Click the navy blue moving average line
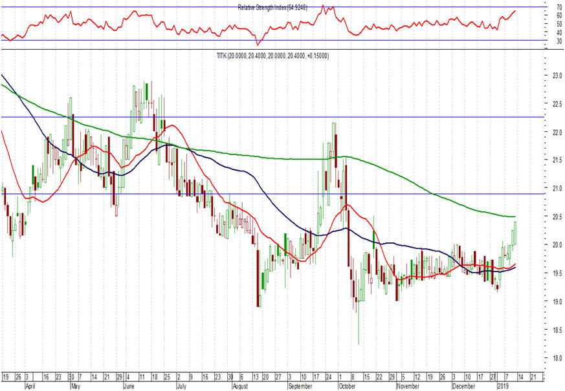This screenshot has width=565, height=391. click(x=246, y=173)
